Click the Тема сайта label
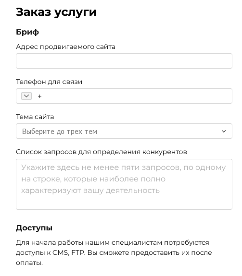 click(x=35, y=117)
